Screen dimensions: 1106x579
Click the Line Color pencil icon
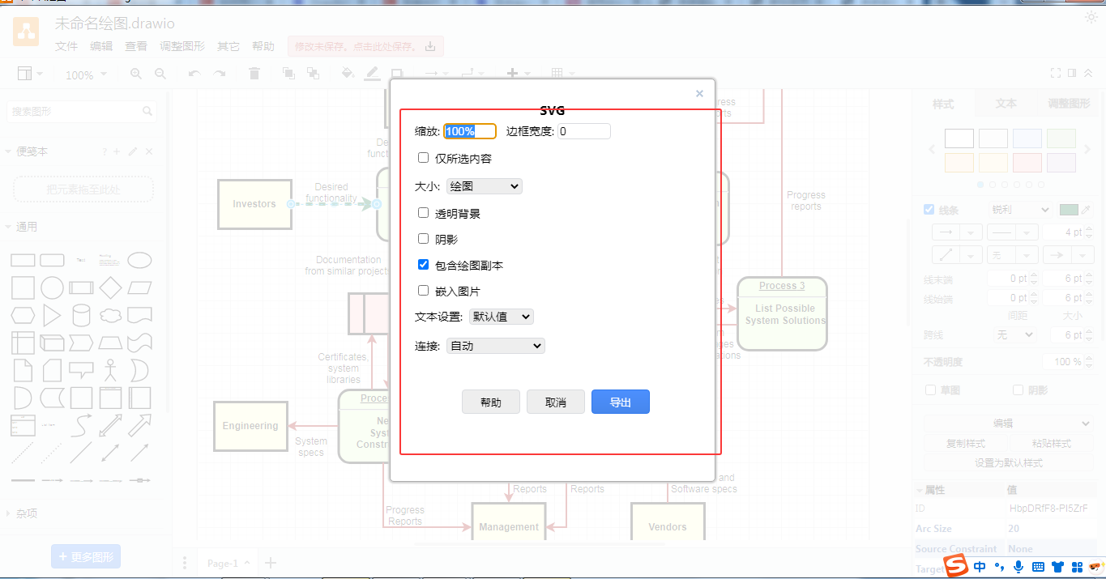point(372,74)
